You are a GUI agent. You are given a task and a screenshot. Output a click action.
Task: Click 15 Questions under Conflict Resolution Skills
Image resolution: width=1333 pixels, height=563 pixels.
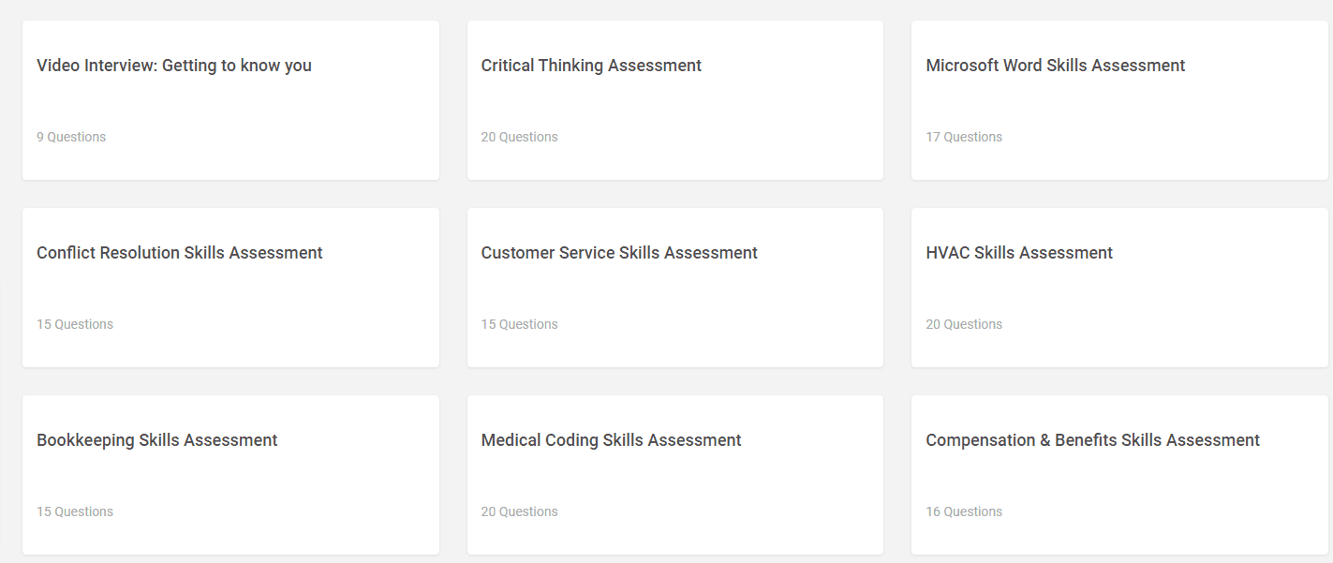pos(75,324)
